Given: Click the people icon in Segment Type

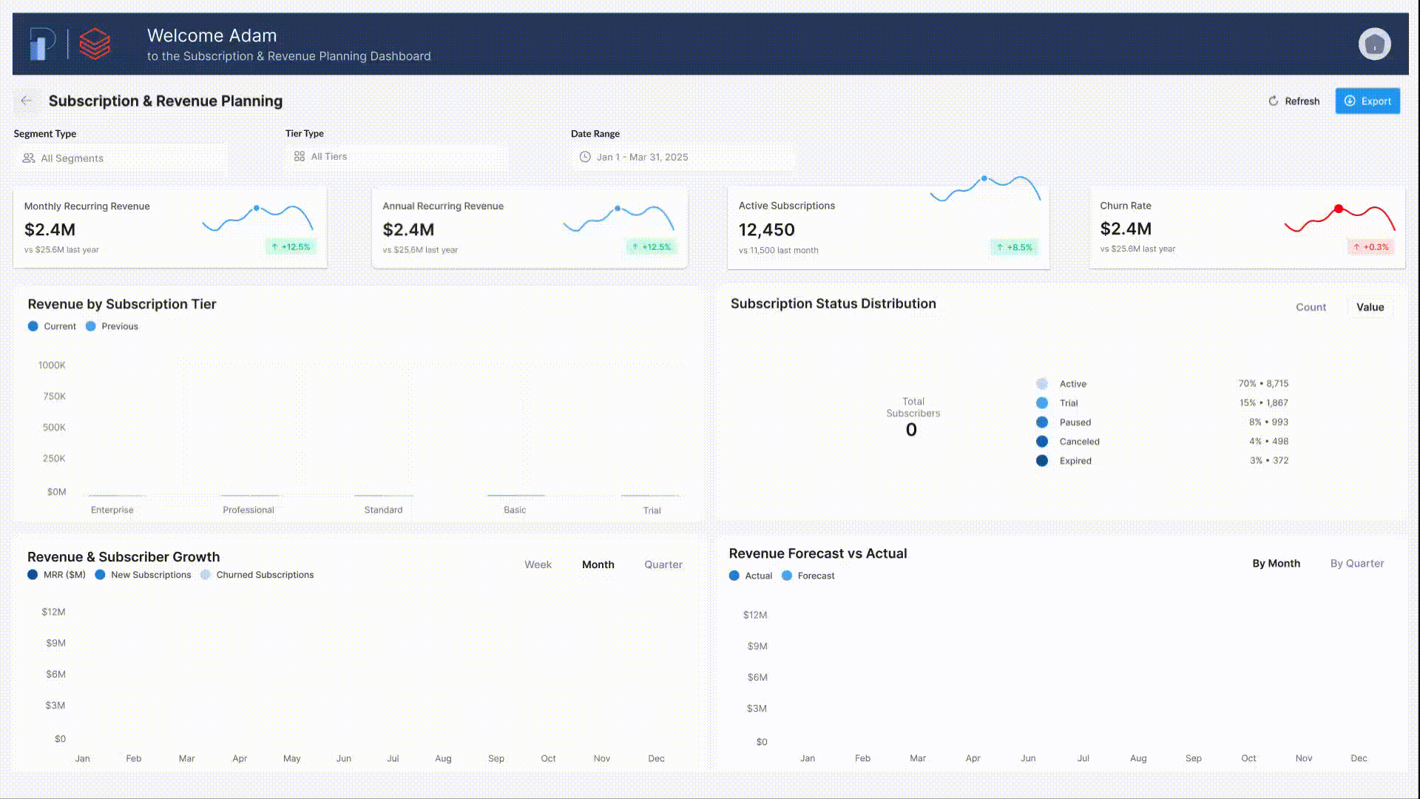Looking at the screenshot, I should [29, 158].
